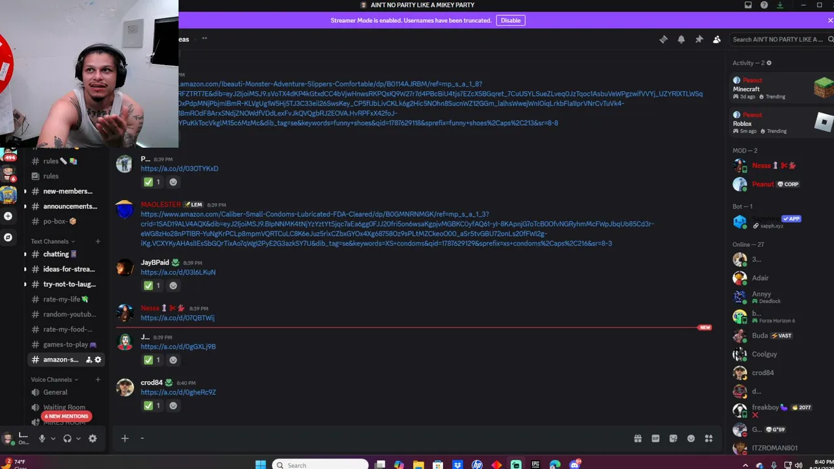Click the green download update icon
Screen dimensions: 834x469
(x=780, y=5)
